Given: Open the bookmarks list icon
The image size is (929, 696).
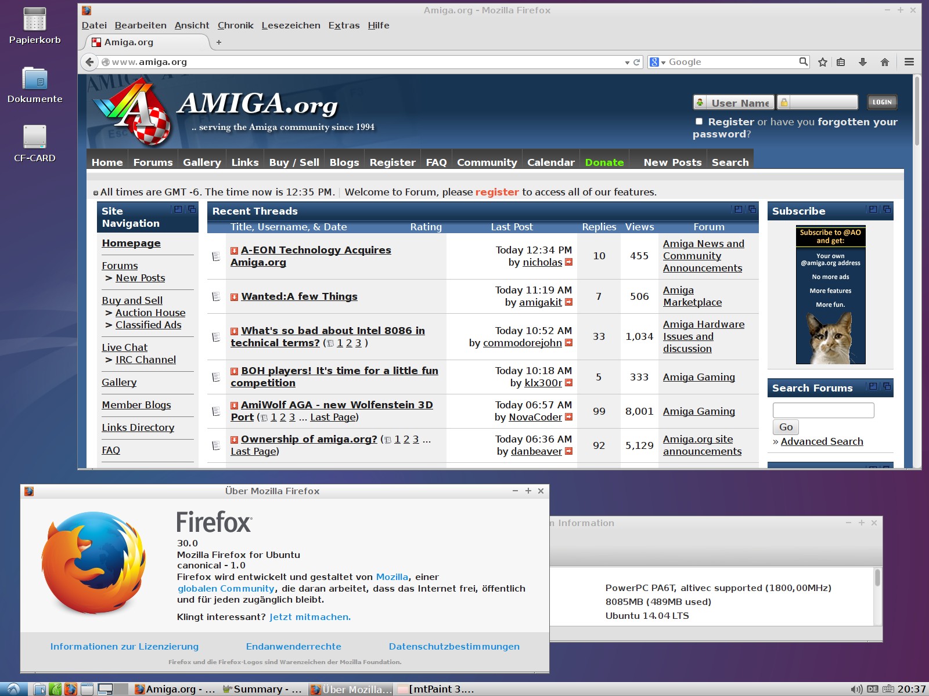Looking at the screenshot, I should [841, 62].
